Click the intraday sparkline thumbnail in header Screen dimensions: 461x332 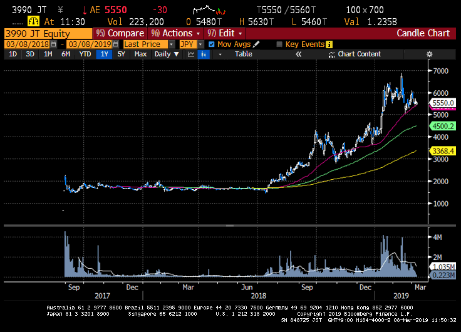click(x=209, y=11)
